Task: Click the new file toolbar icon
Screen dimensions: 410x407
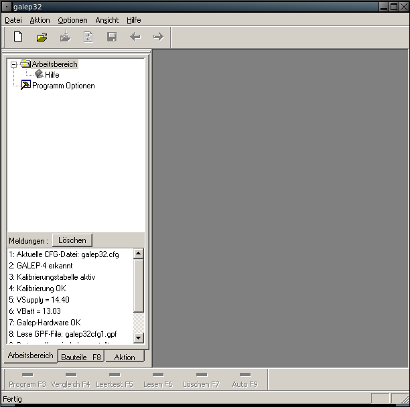Action: (x=18, y=37)
